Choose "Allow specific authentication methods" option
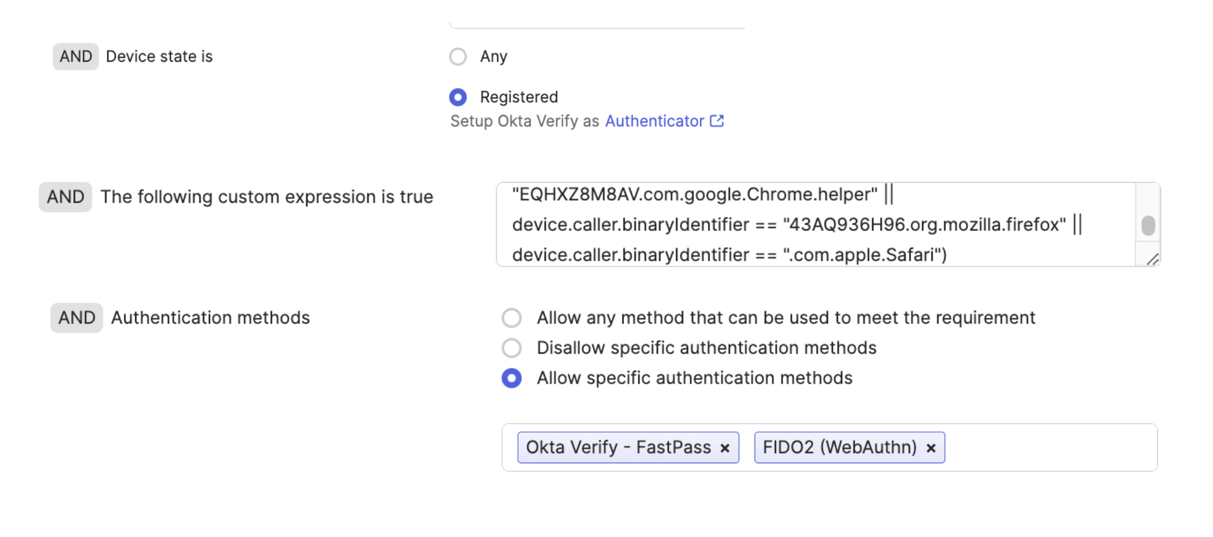The width and height of the screenshot is (1213, 537). (512, 378)
